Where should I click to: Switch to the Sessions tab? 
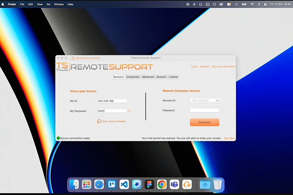coord(118,77)
